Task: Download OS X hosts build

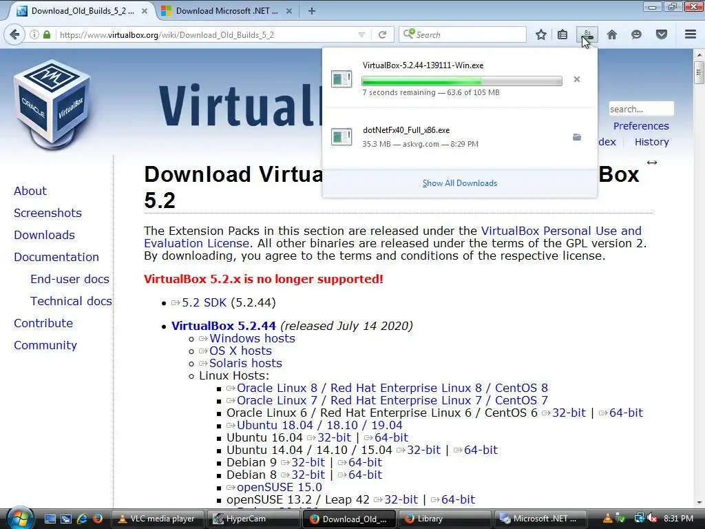Action: pos(240,351)
